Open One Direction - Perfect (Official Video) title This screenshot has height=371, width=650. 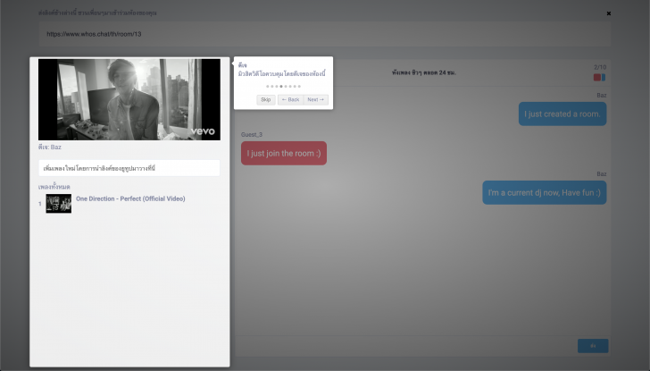tap(130, 198)
